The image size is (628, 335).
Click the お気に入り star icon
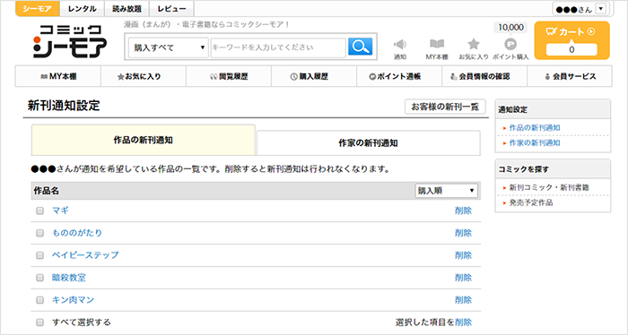(474, 44)
